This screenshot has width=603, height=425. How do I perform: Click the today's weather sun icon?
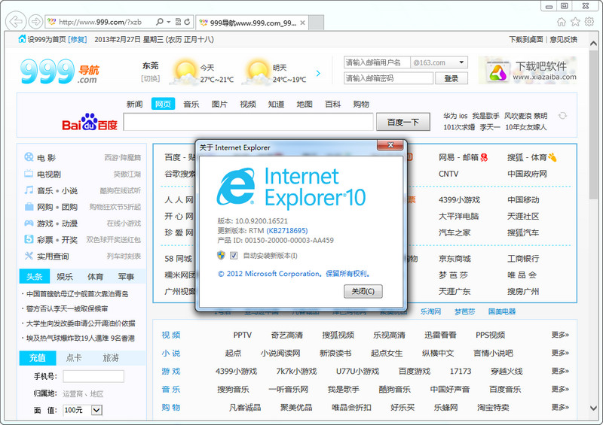pyautogui.click(x=185, y=71)
